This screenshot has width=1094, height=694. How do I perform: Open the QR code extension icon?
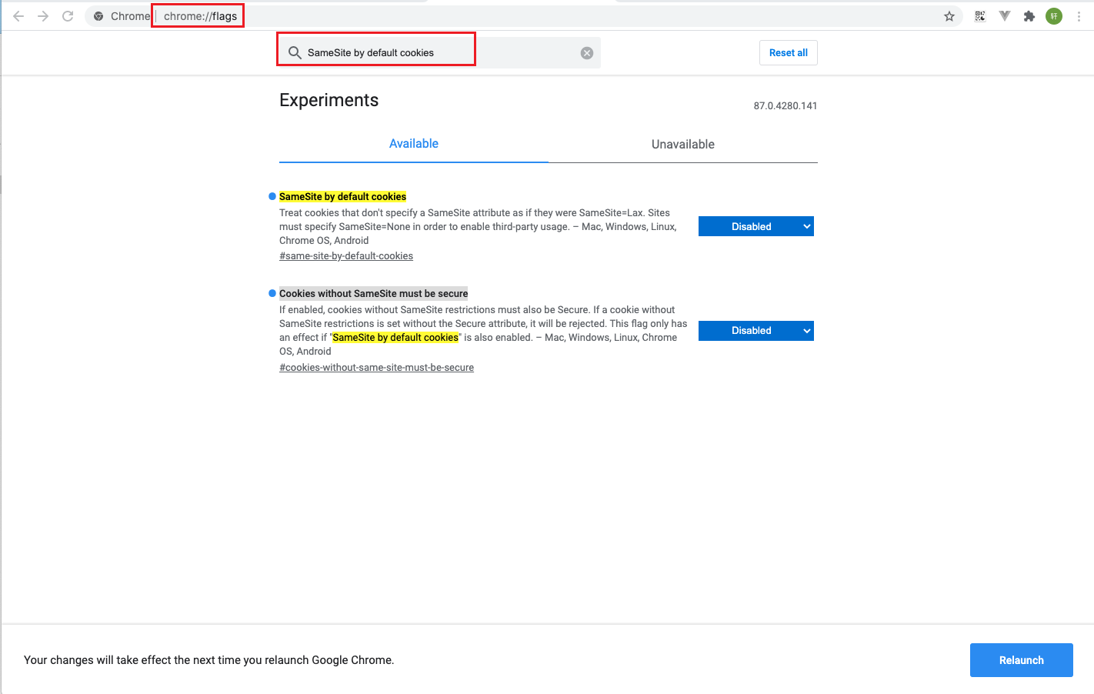[x=980, y=16]
